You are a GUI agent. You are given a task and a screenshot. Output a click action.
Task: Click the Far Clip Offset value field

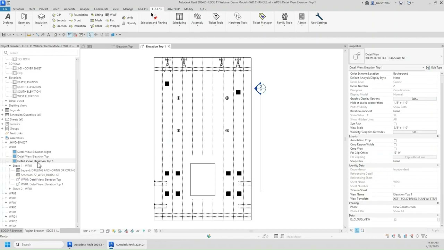[415, 153]
